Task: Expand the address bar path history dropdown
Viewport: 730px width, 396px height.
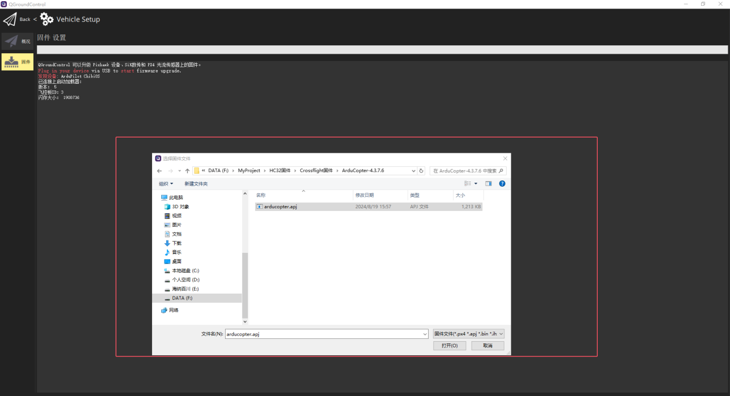Action: pos(414,171)
